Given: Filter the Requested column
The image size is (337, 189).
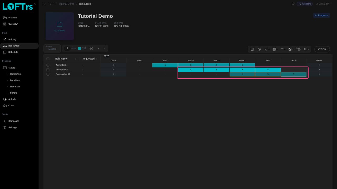Looking at the screenshot, I should [x=97, y=59].
